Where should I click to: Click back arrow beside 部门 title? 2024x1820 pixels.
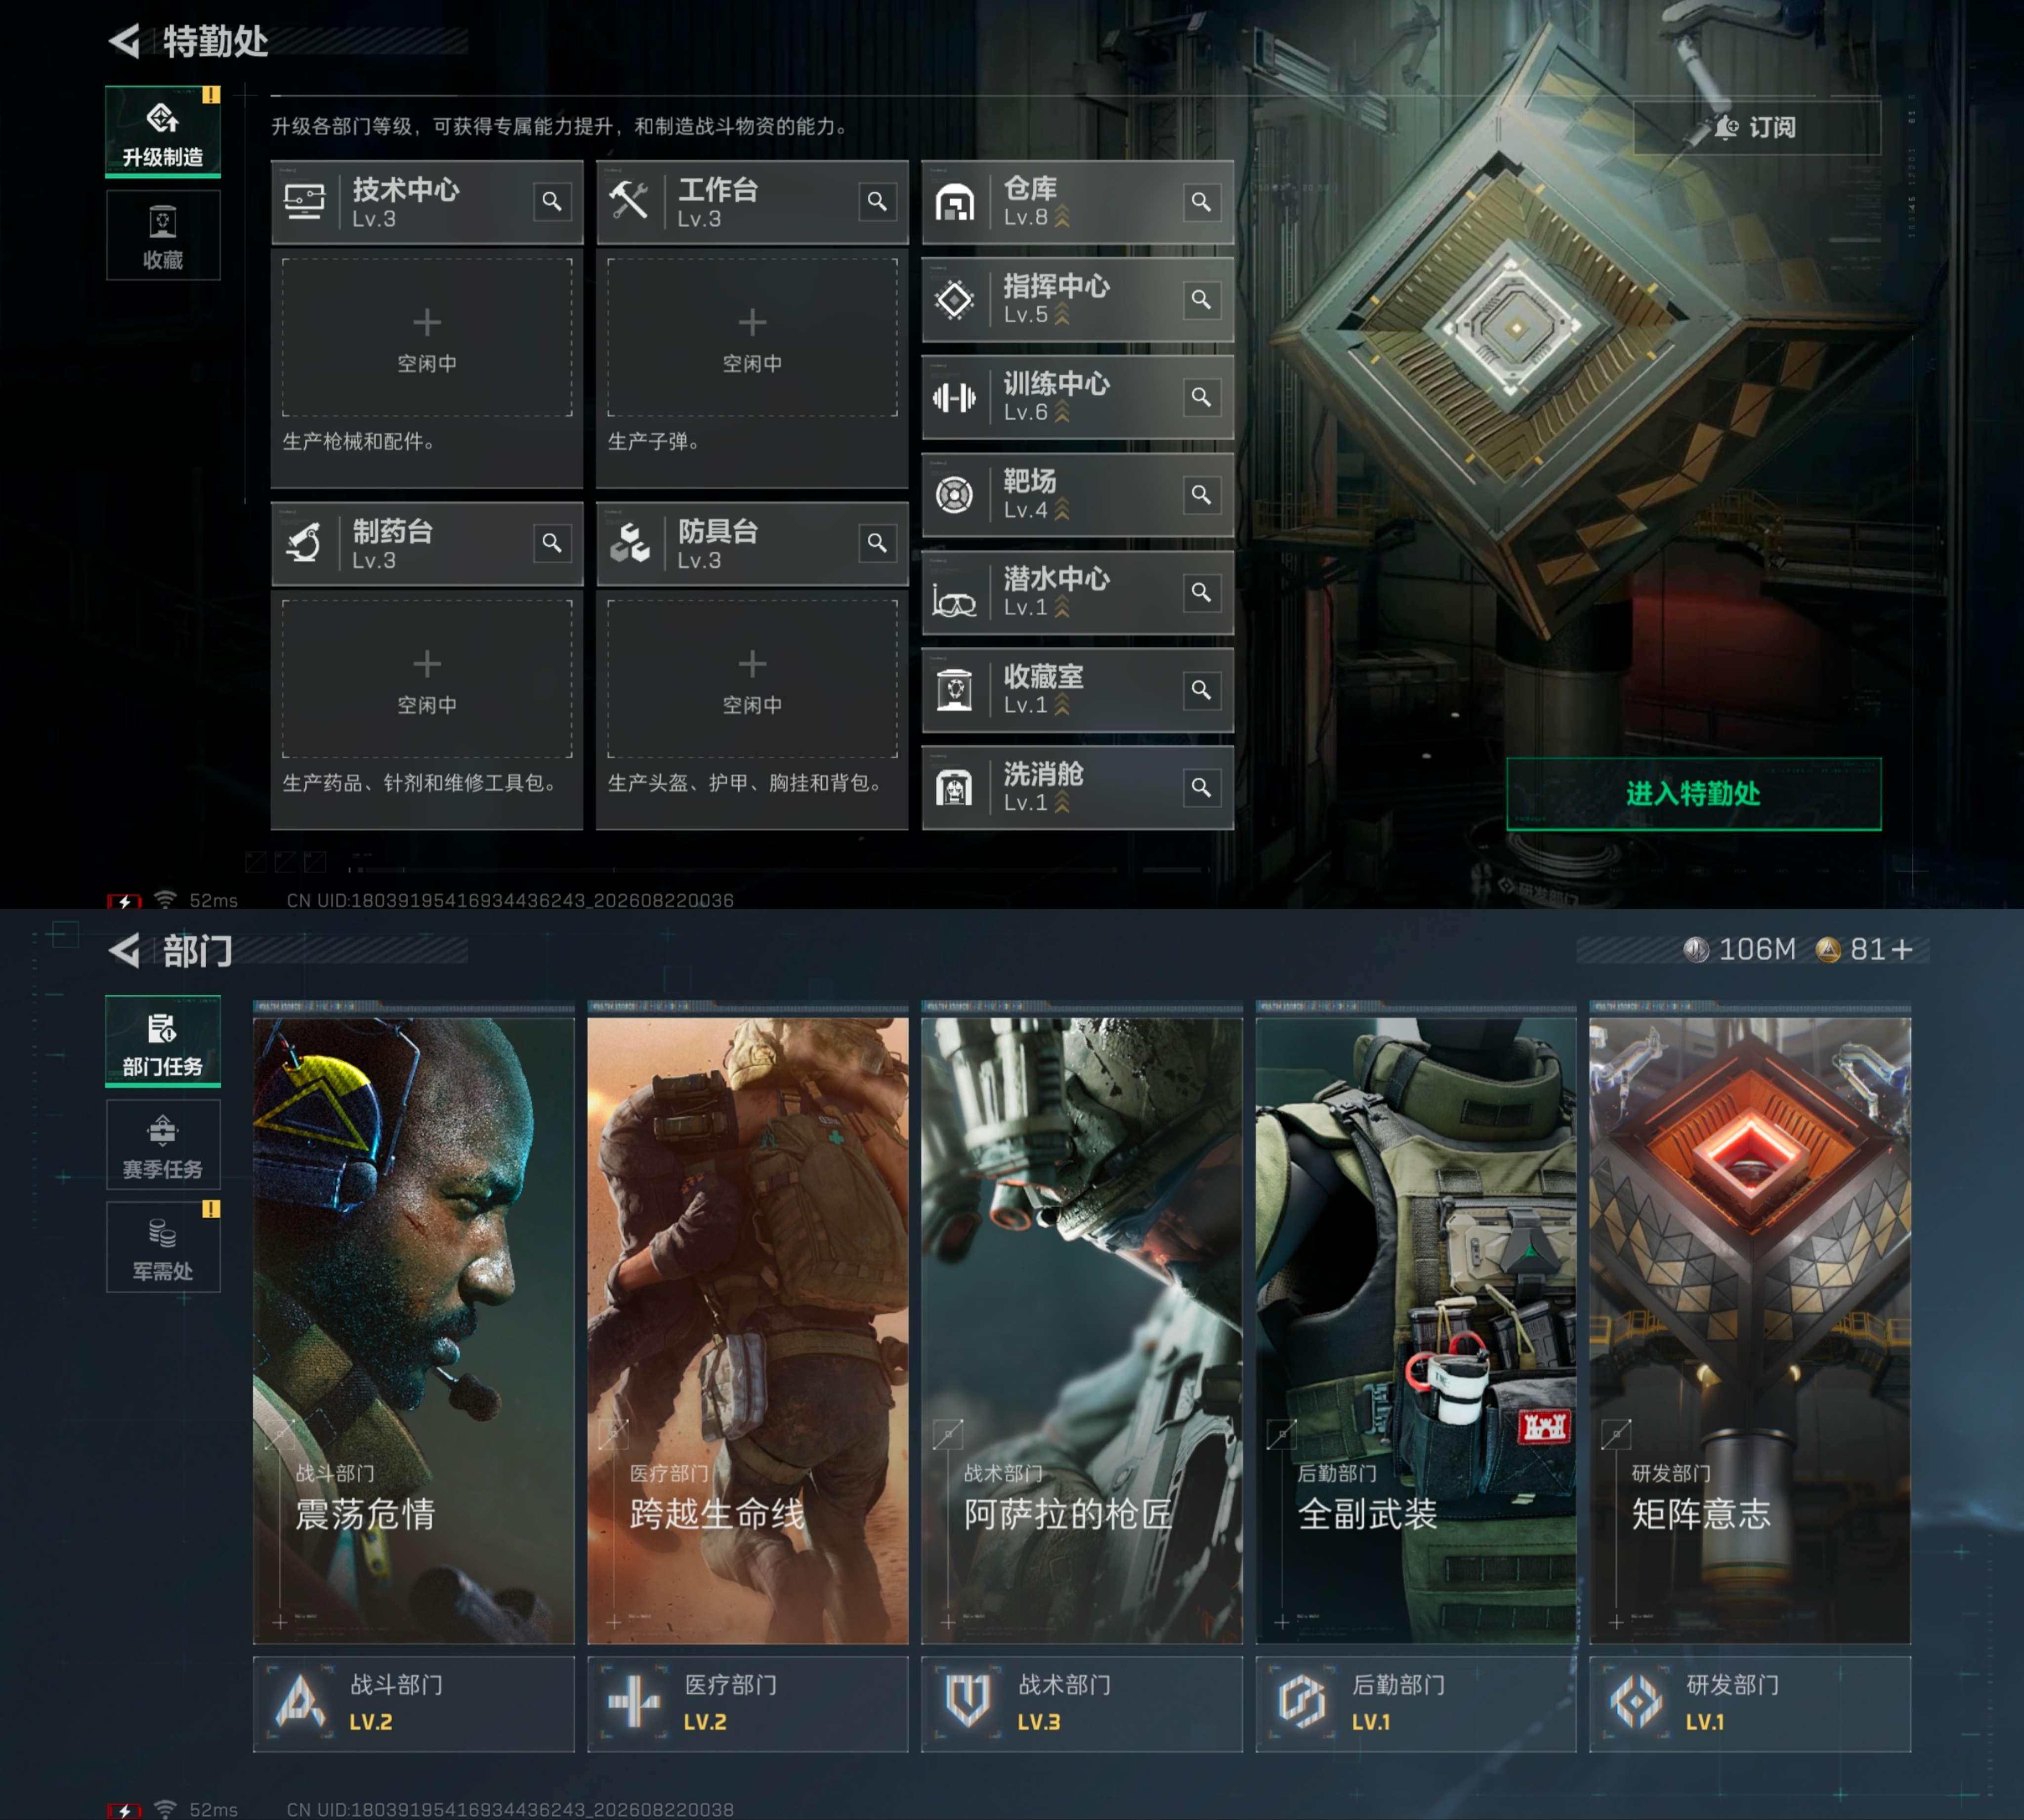click(x=125, y=950)
